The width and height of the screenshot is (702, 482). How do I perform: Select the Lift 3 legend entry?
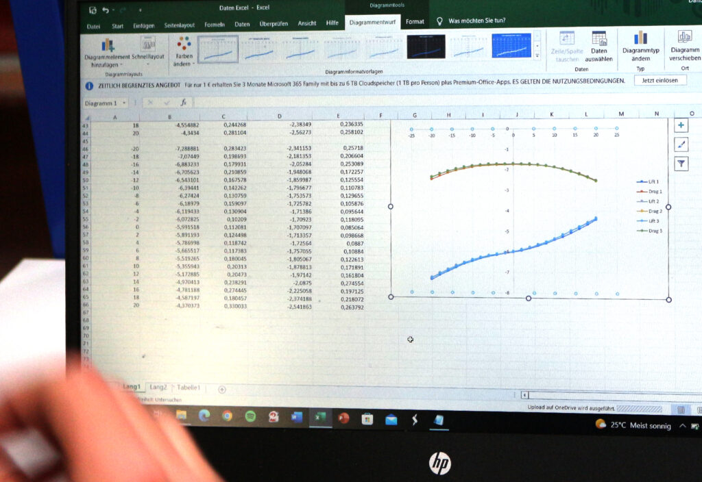coord(647,221)
